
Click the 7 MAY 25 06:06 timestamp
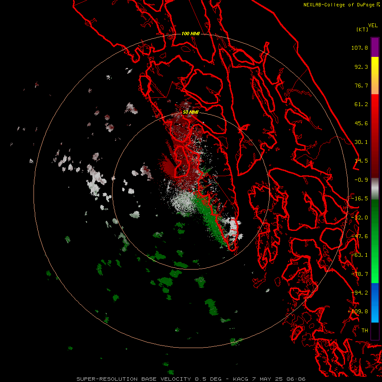pyautogui.click(x=279, y=379)
